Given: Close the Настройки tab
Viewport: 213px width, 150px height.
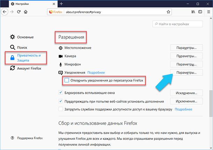Looking at the screenshot, I should click(x=54, y=4).
